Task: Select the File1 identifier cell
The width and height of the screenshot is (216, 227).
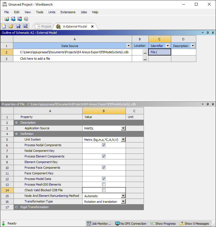Action: [160, 52]
